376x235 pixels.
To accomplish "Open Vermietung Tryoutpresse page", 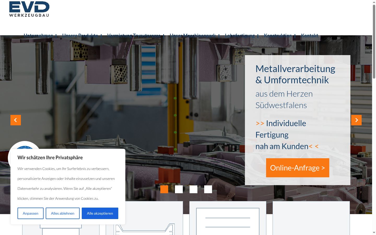I will pyautogui.click(x=134, y=36).
